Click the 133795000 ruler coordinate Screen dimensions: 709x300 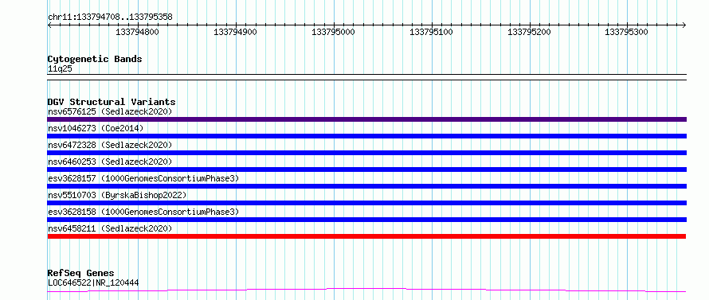333,33
